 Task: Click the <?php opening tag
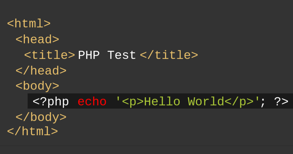tap(51, 102)
